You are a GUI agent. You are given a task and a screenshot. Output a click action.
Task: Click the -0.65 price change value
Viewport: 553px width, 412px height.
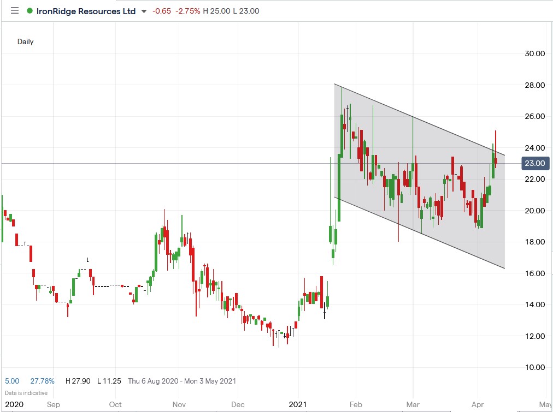162,11
